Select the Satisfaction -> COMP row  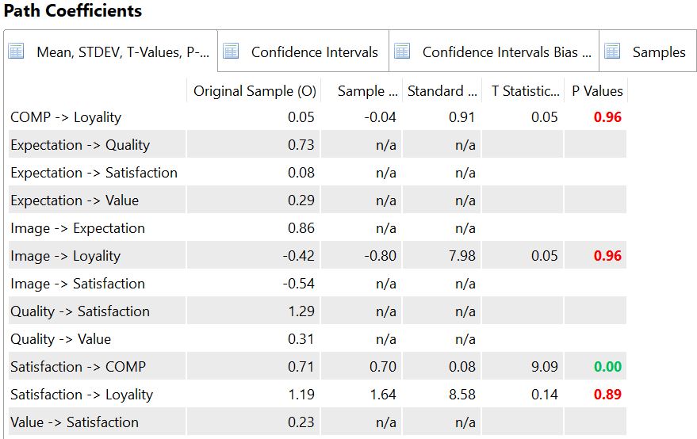[78, 367]
